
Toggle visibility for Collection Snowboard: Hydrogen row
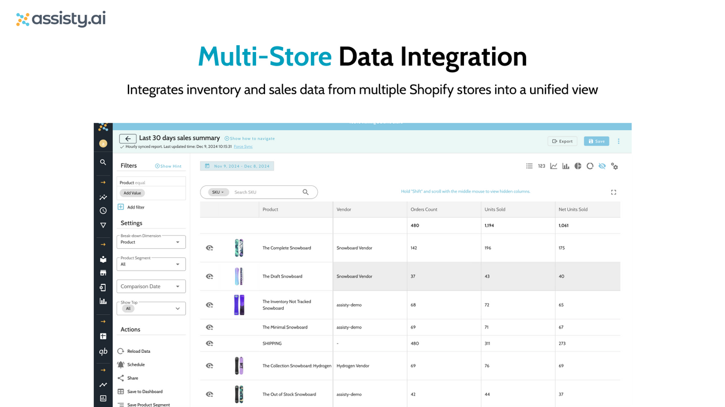pyautogui.click(x=210, y=366)
